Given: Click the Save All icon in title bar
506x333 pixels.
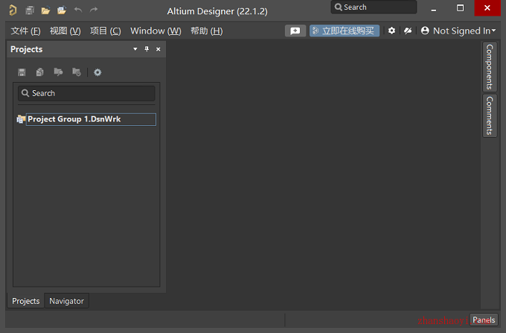Looking at the screenshot, I should point(30,10).
